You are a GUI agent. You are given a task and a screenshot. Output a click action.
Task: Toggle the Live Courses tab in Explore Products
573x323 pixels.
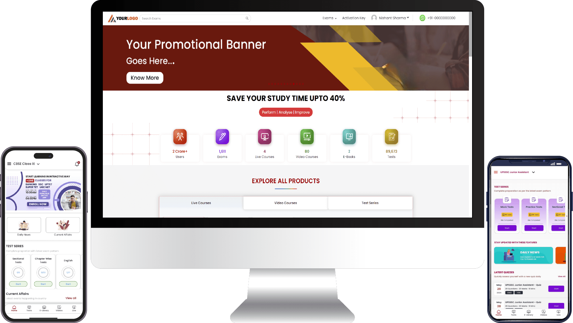[x=201, y=203]
